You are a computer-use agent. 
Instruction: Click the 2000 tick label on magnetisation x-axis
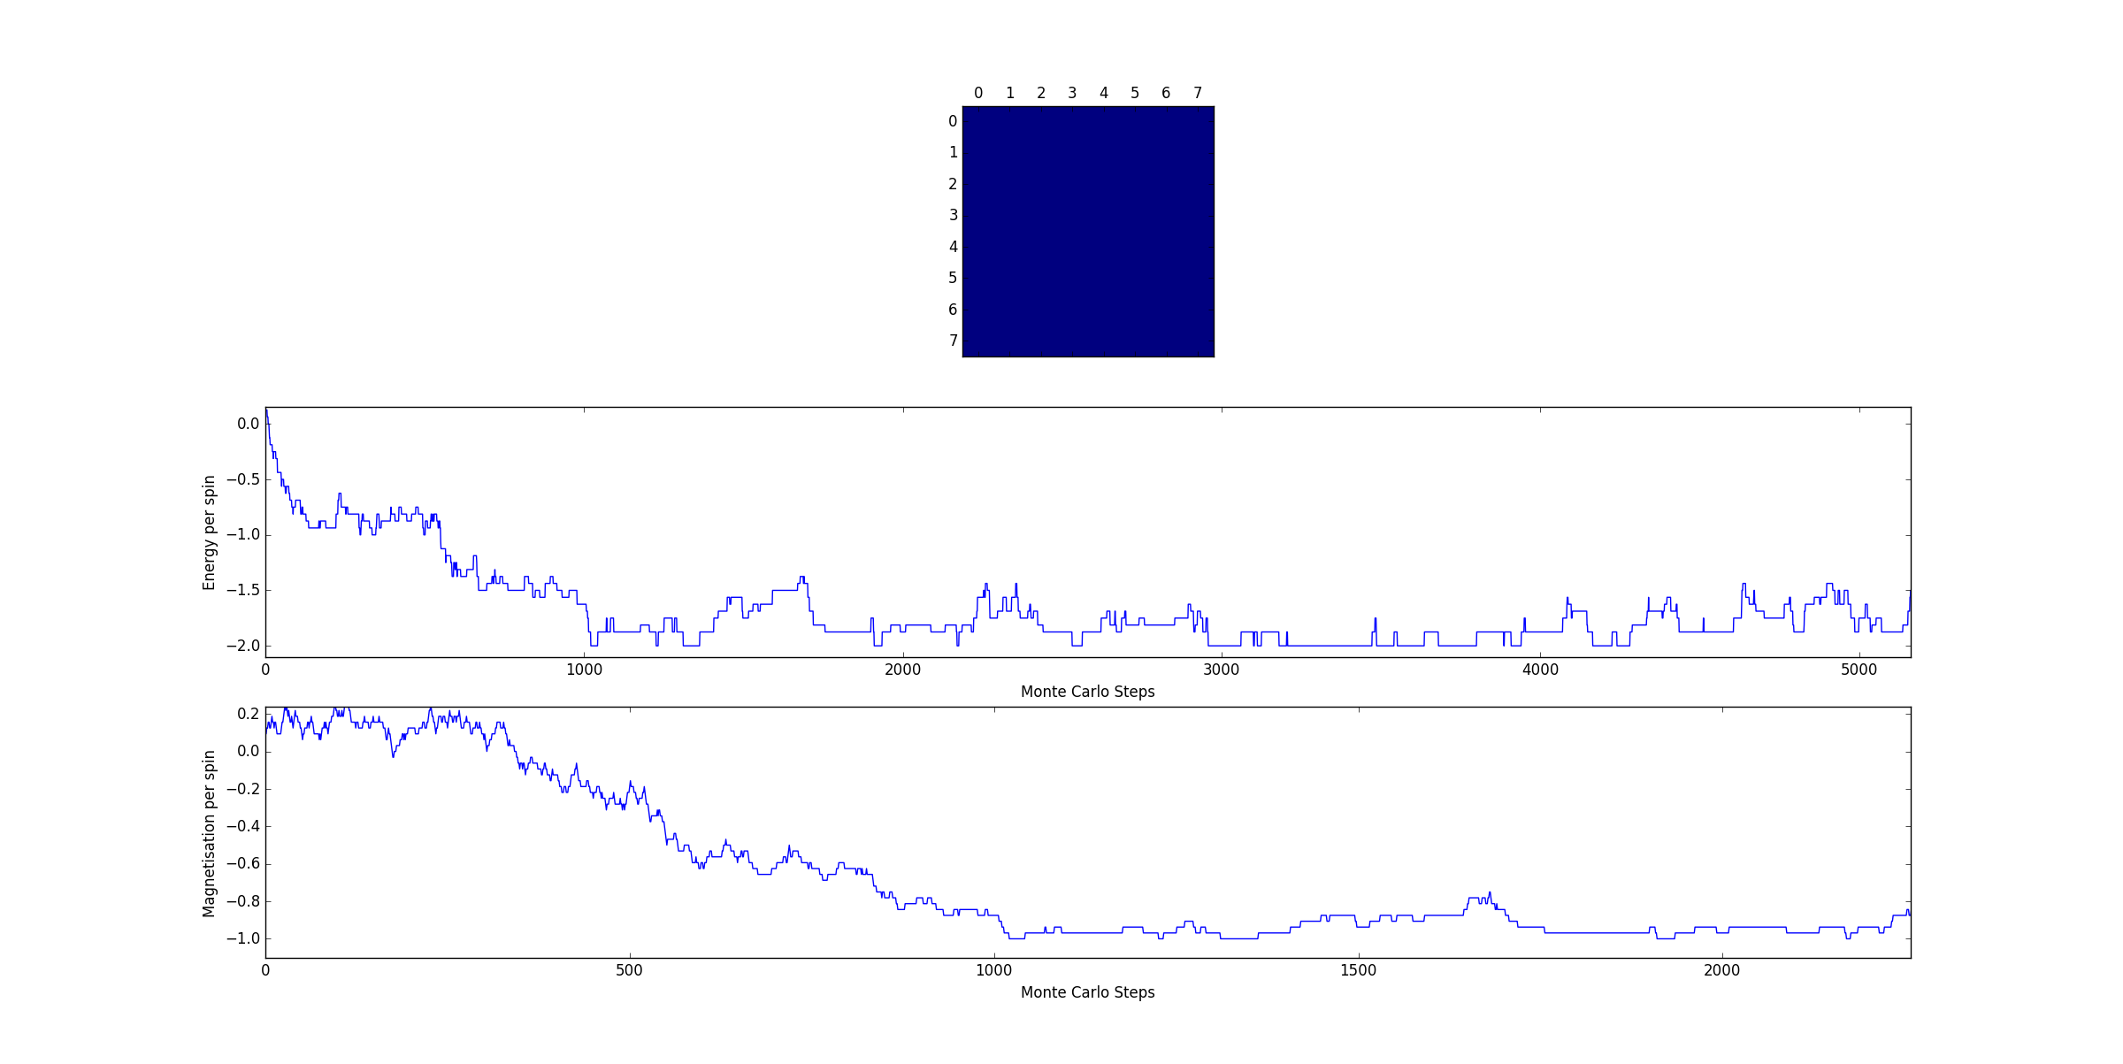tap(1721, 970)
